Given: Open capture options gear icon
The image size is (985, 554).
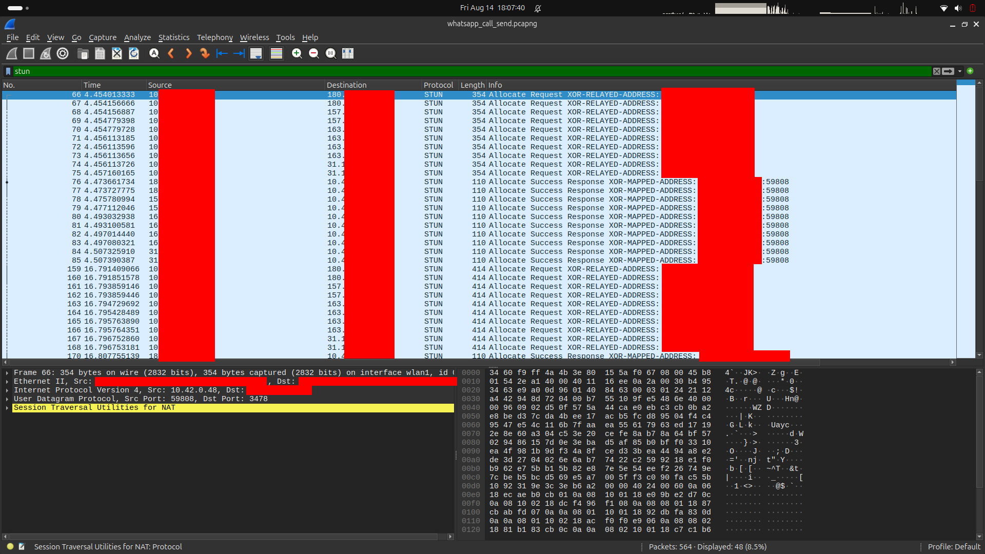Looking at the screenshot, I should point(63,53).
